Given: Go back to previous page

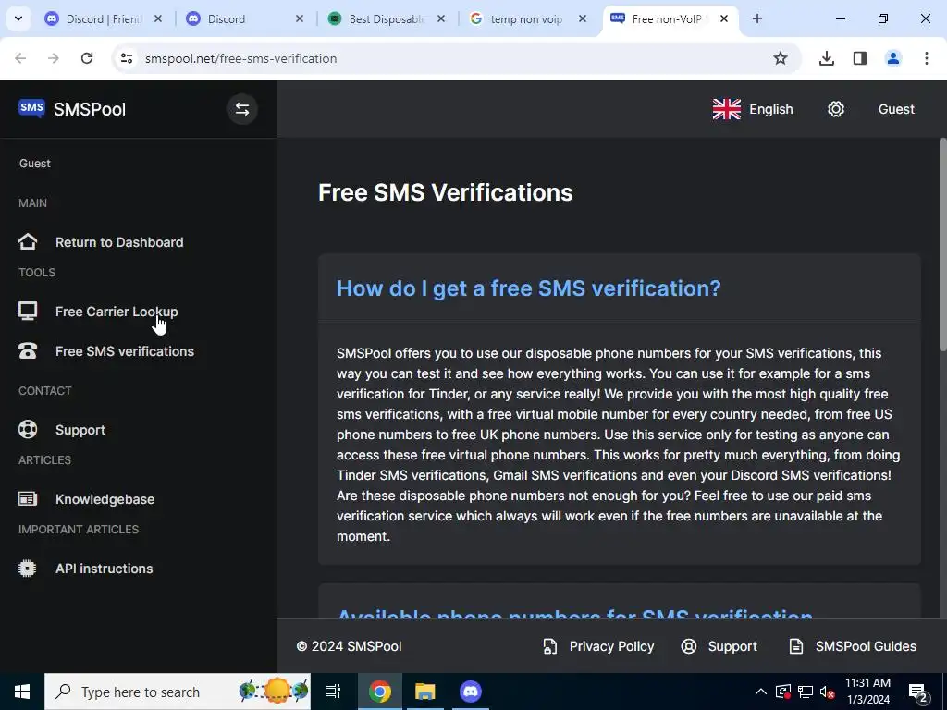Looking at the screenshot, I should [20, 58].
